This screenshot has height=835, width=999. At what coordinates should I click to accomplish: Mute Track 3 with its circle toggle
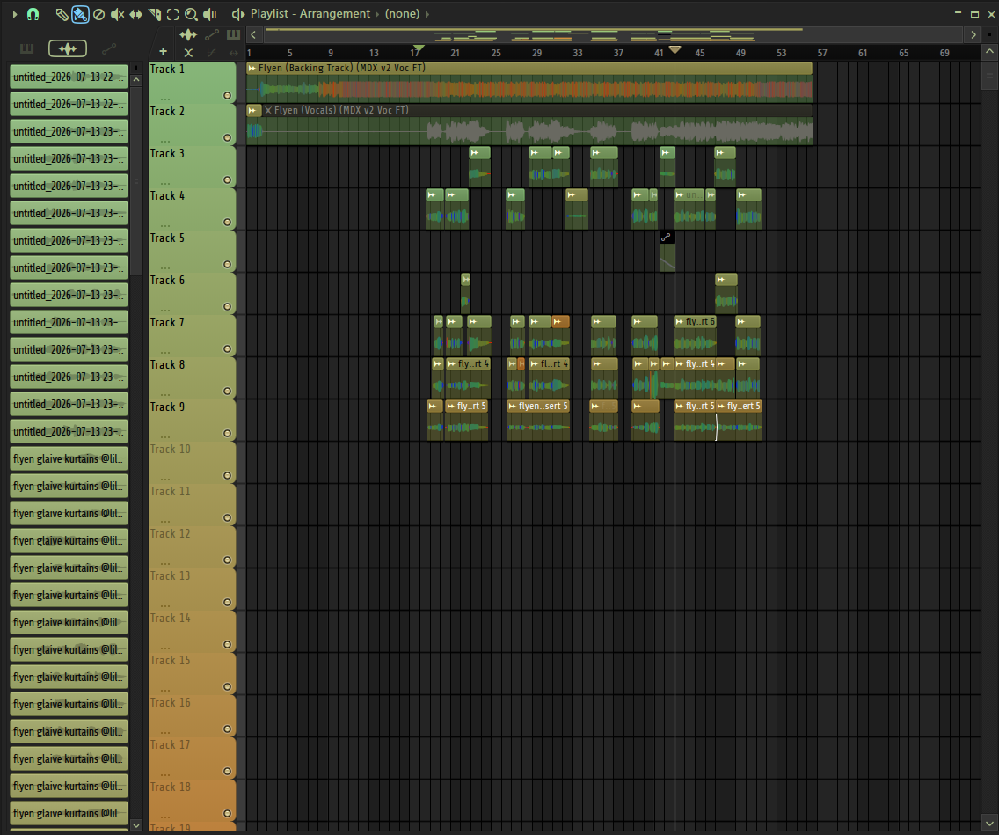227,179
